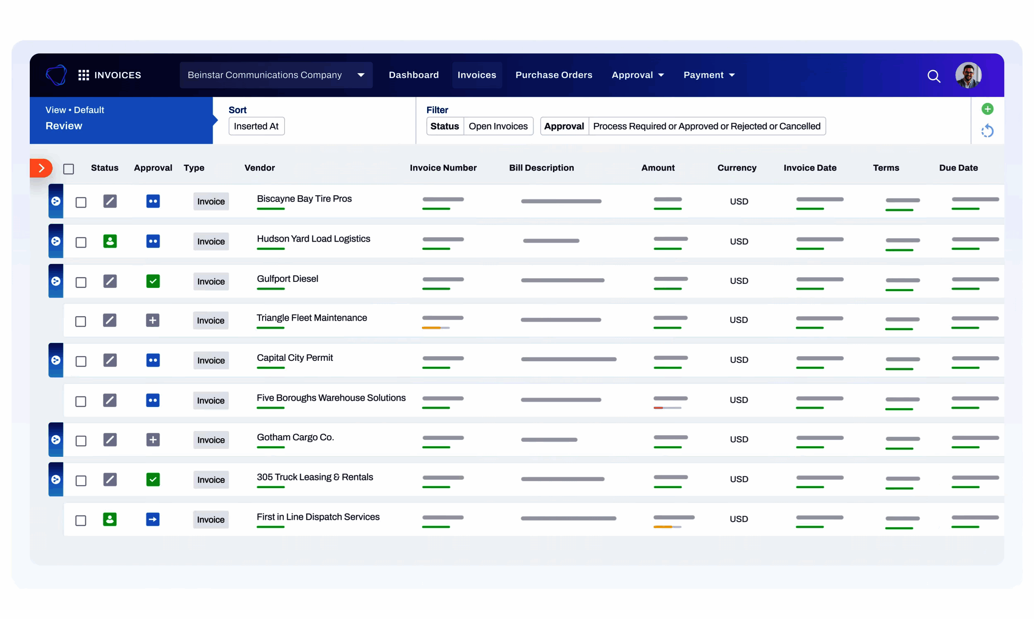Click the green add filter plus icon
Image resolution: width=1034 pixels, height=619 pixels.
[987, 109]
